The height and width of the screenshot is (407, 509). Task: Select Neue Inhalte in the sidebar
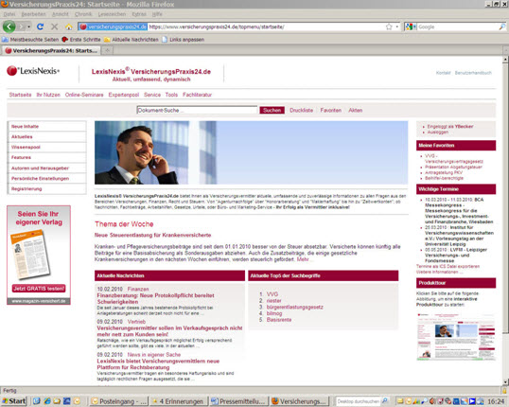point(47,126)
